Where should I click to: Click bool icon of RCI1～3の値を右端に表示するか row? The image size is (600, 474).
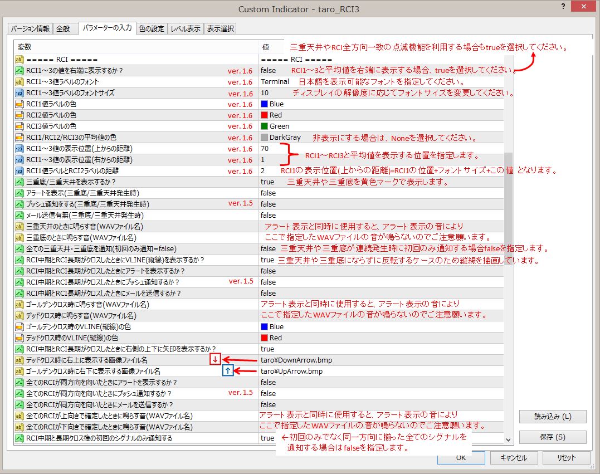[x=19, y=71]
